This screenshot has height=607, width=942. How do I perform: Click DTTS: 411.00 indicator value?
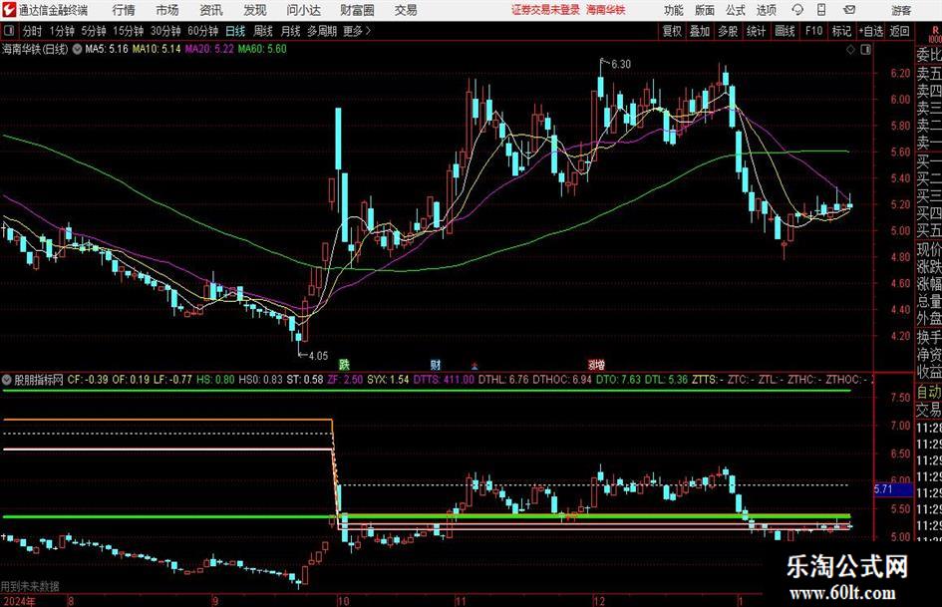444,380
